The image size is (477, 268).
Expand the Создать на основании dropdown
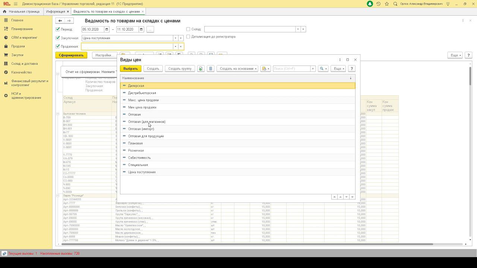click(x=238, y=68)
